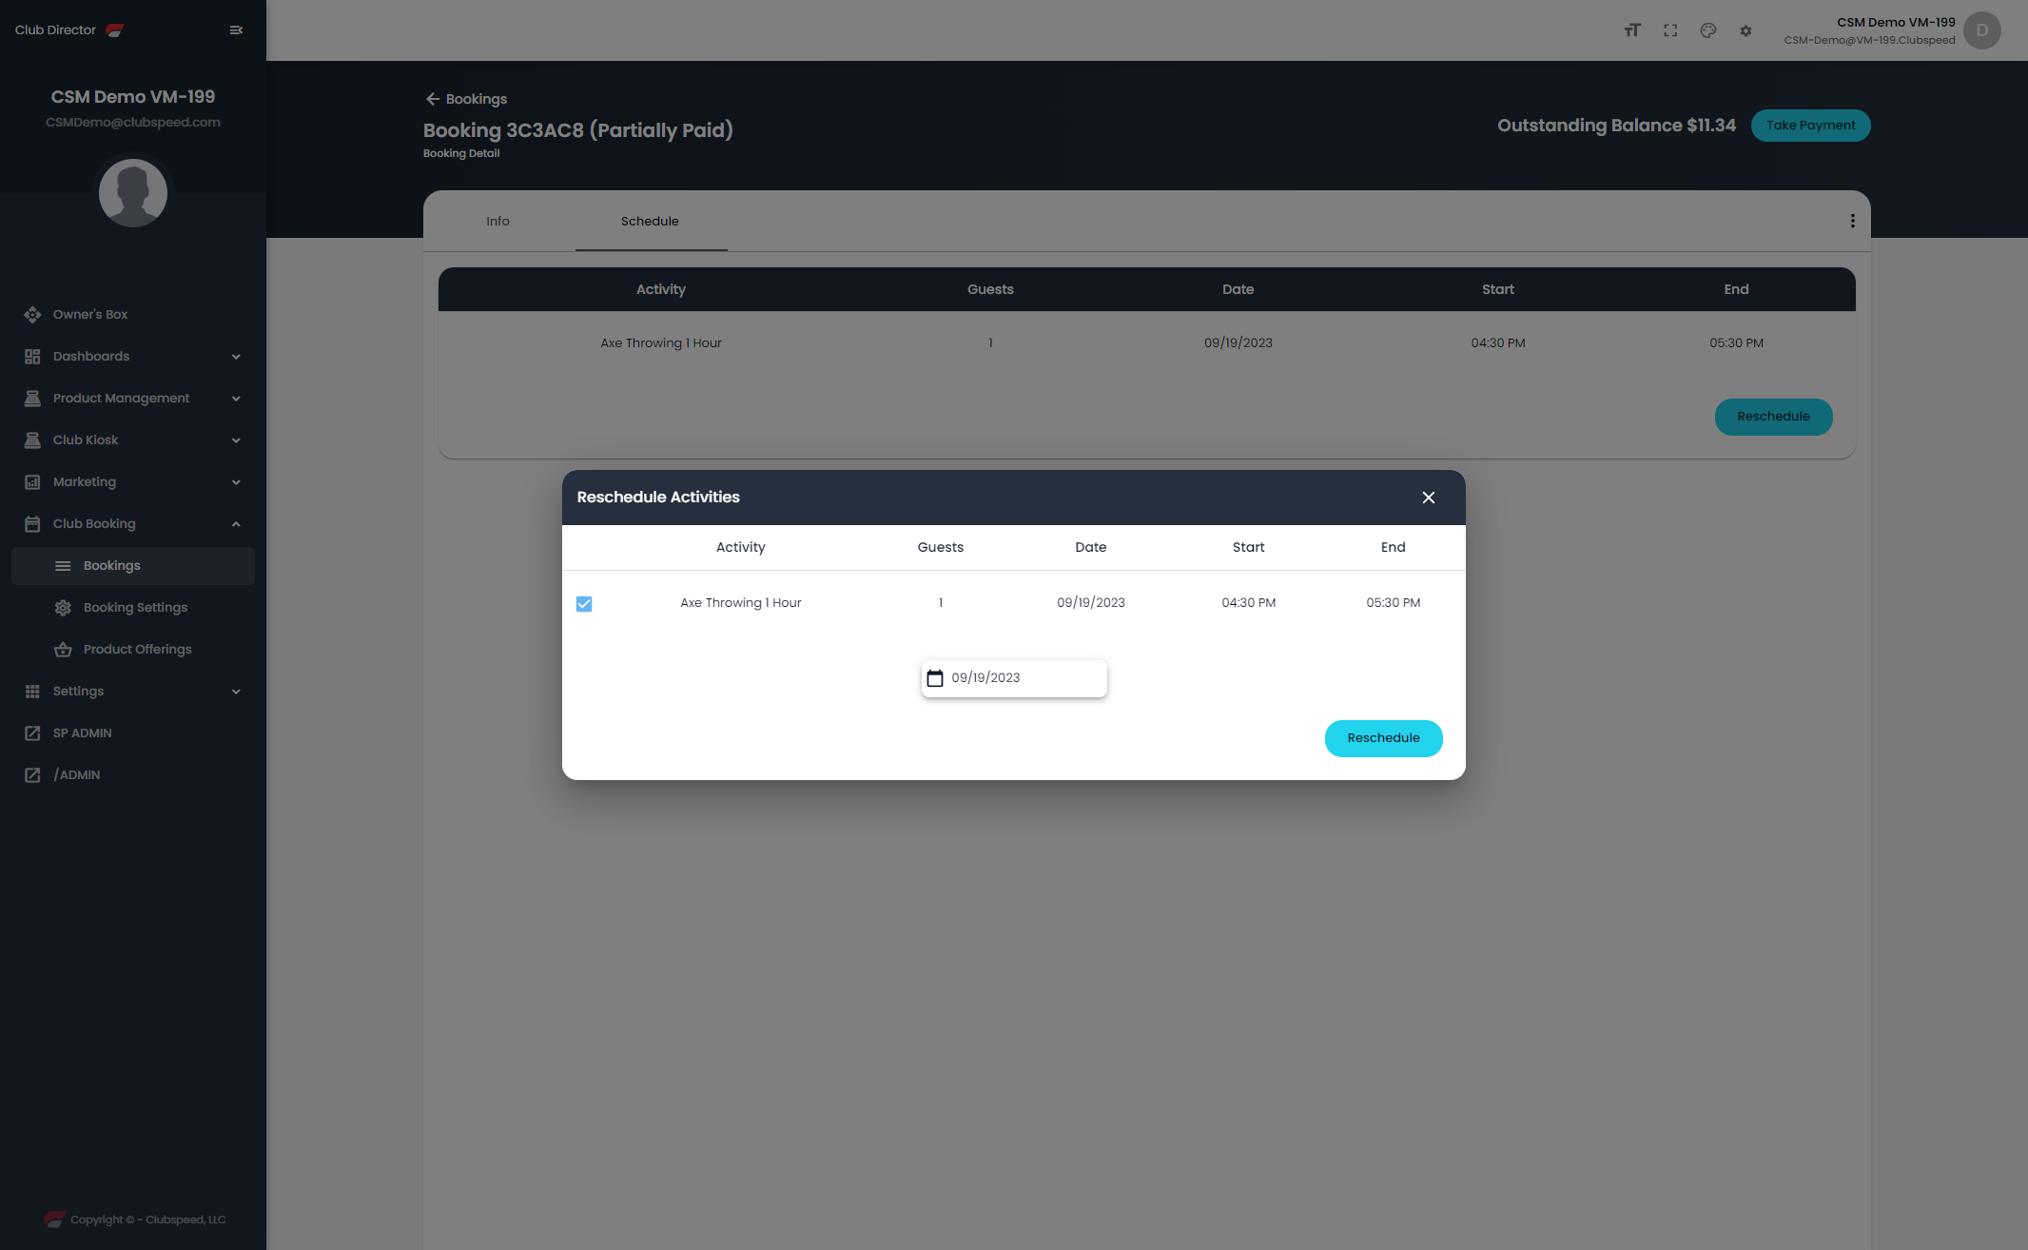This screenshot has height=1250, width=2028.
Task: Click the Product Offerings basket icon
Action: (63, 650)
